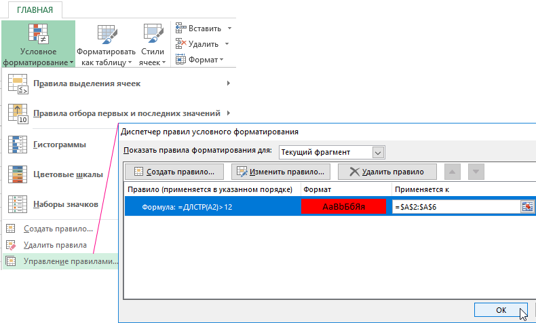
Task: Open Форматировать как таблицу gallery
Action: click(x=106, y=43)
